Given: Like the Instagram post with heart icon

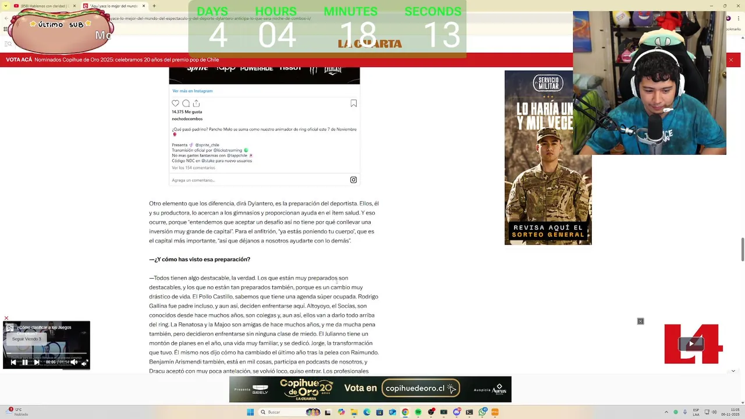Looking at the screenshot, I should pyautogui.click(x=175, y=104).
